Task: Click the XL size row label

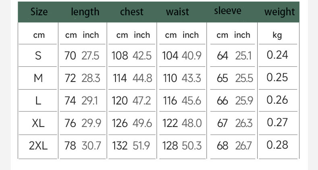Action: coord(38,123)
